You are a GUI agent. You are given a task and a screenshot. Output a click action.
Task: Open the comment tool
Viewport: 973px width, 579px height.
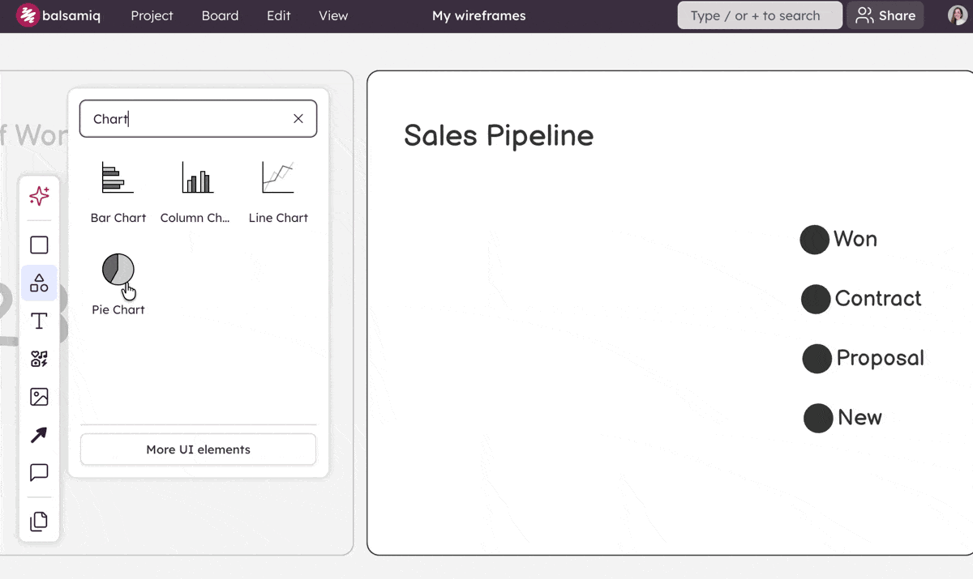click(39, 472)
